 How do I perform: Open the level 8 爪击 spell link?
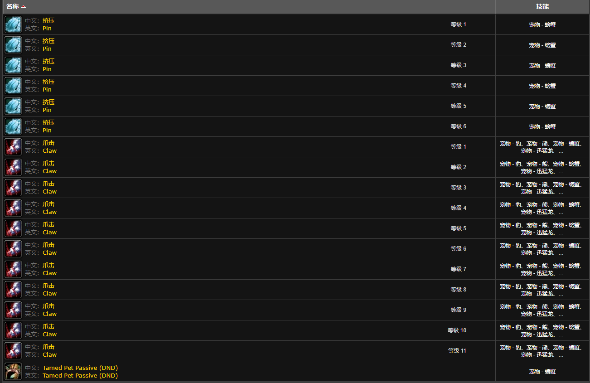(48, 286)
